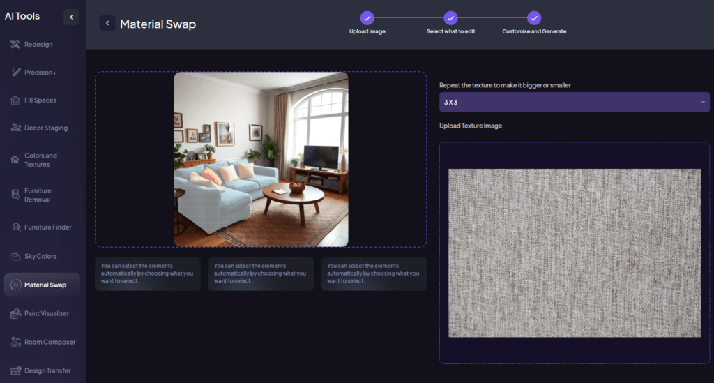714x383 pixels.
Task: Select Sky Colors label
Action: tap(40, 257)
